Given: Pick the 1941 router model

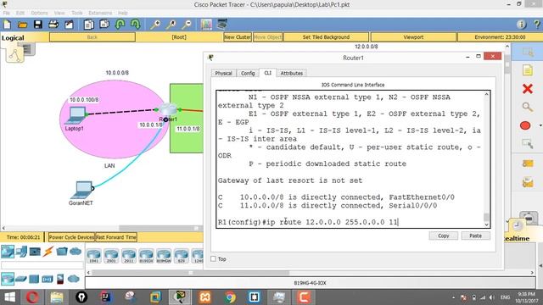Looking at the screenshot, I should coord(94,256).
